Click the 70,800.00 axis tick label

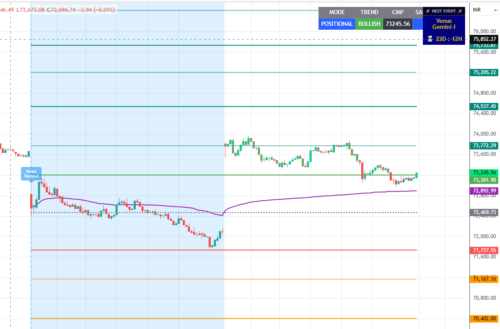pyautogui.click(x=484, y=298)
